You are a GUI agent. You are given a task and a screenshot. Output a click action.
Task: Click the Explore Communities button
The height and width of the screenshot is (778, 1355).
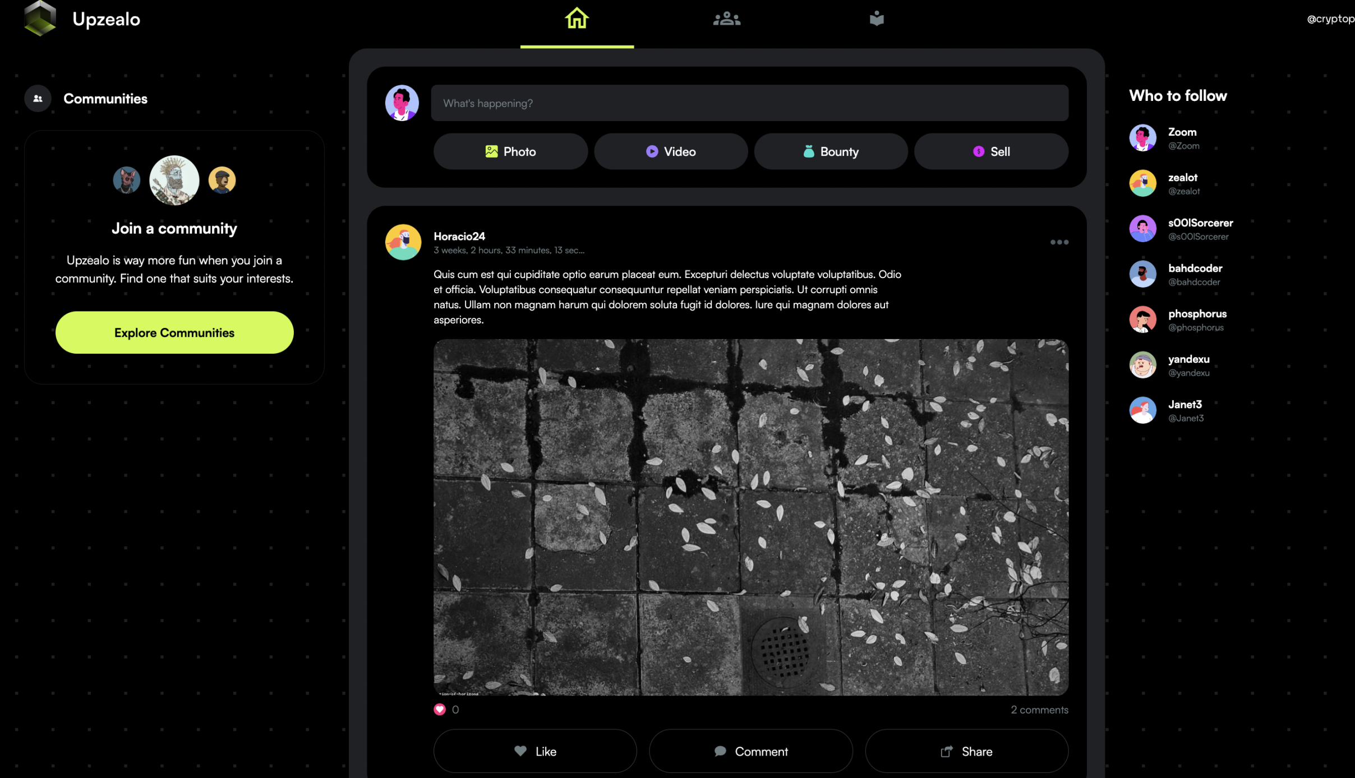click(x=174, y=332)
